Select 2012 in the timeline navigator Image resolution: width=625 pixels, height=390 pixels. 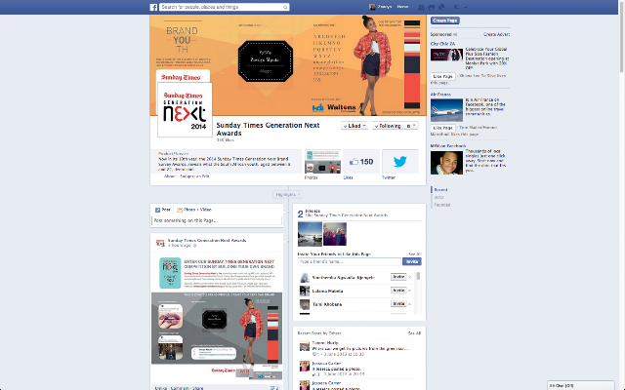click(438, 197)
